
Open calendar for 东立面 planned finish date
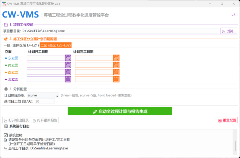click(x=116, y=58)
